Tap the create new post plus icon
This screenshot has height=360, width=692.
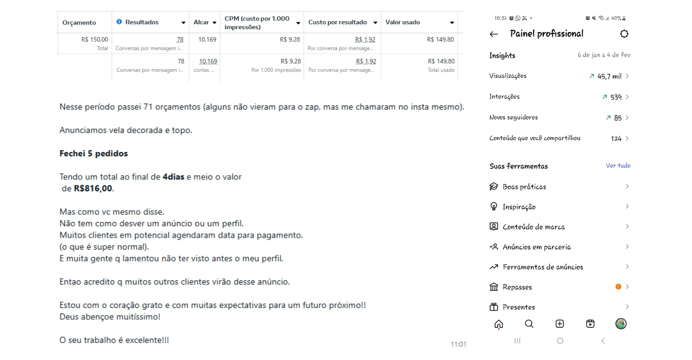point(560,324)
